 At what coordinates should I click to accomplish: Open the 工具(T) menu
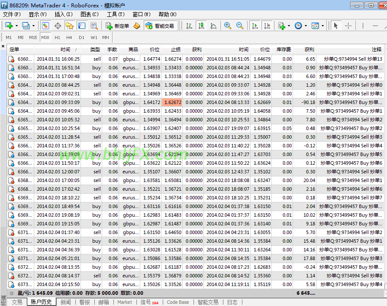point(116,14)
